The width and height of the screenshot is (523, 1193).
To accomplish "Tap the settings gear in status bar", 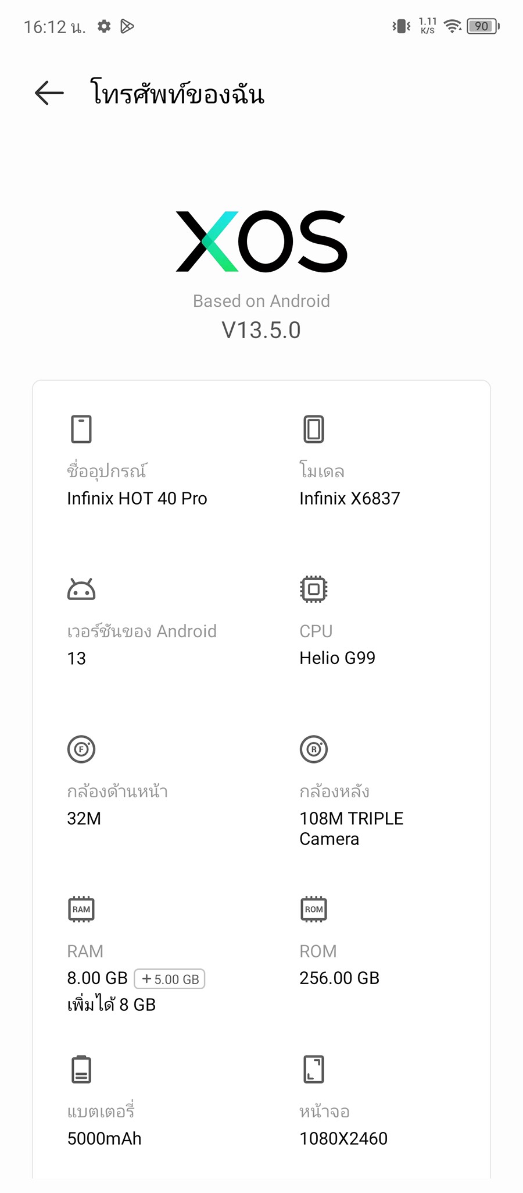I will (x=104, y=26).
